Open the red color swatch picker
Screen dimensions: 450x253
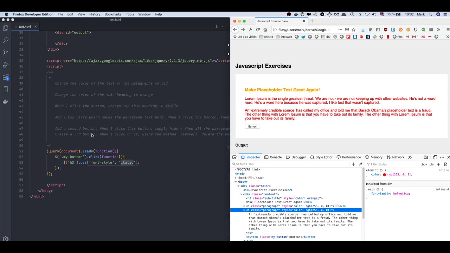384,175
